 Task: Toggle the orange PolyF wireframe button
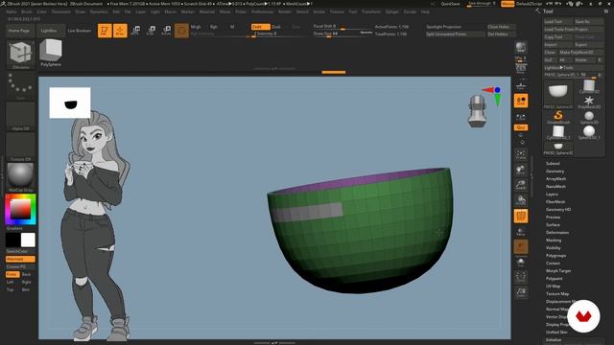pos(521,216)
